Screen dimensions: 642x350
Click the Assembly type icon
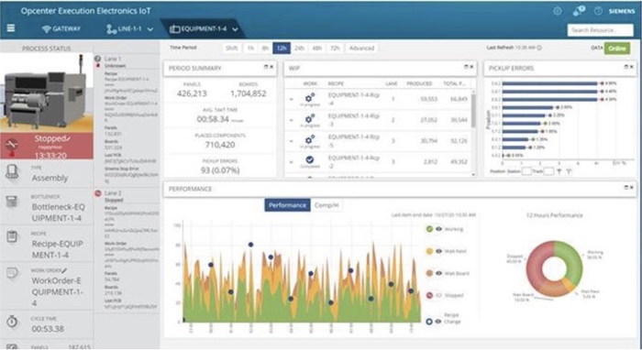click(12, 172)
